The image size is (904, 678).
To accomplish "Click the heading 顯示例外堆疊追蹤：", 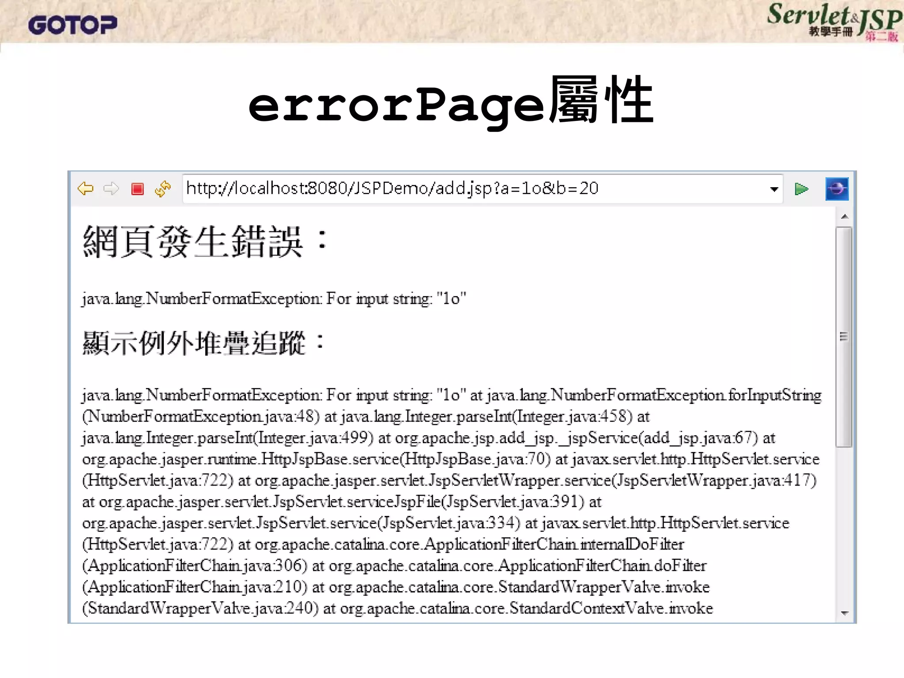I will 204,343.
